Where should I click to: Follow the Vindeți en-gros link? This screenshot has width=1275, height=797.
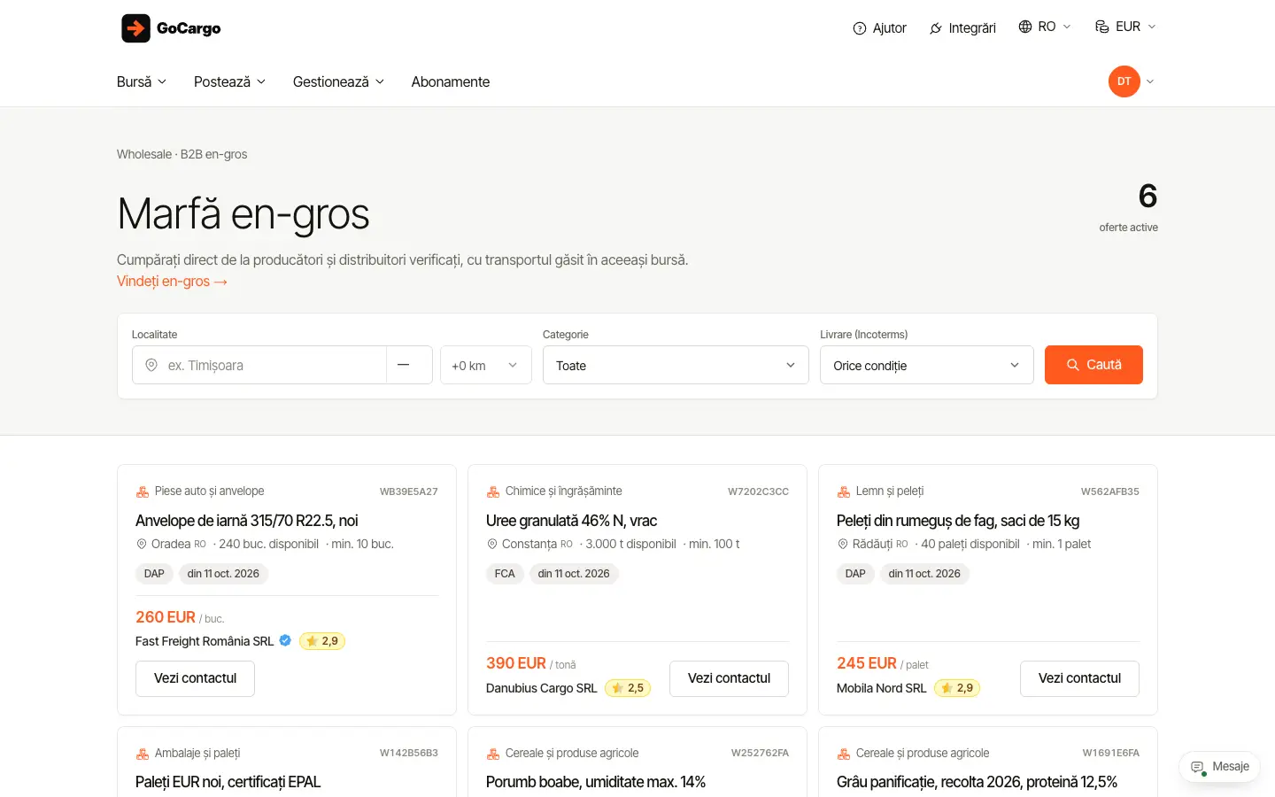tap(173, 282)
